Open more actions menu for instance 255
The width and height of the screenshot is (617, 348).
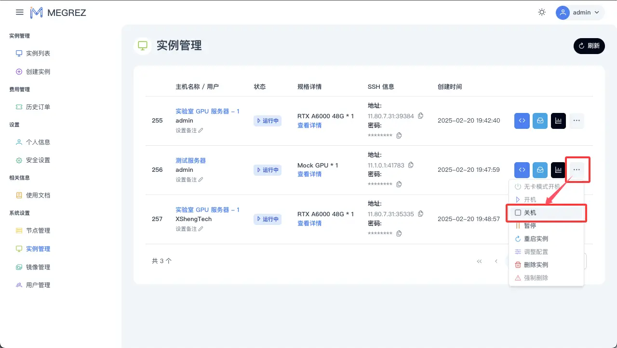[577, 121]
